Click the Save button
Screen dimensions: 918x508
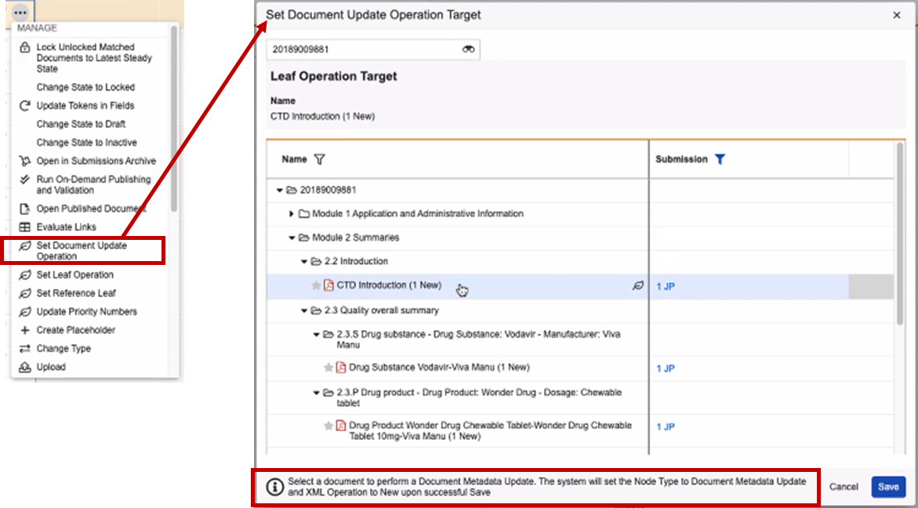point(888,486)
